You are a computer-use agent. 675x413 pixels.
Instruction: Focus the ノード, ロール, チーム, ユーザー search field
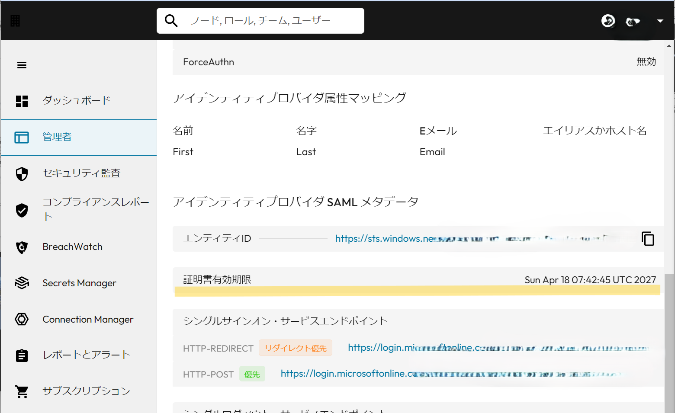click(x=260, y=20)
